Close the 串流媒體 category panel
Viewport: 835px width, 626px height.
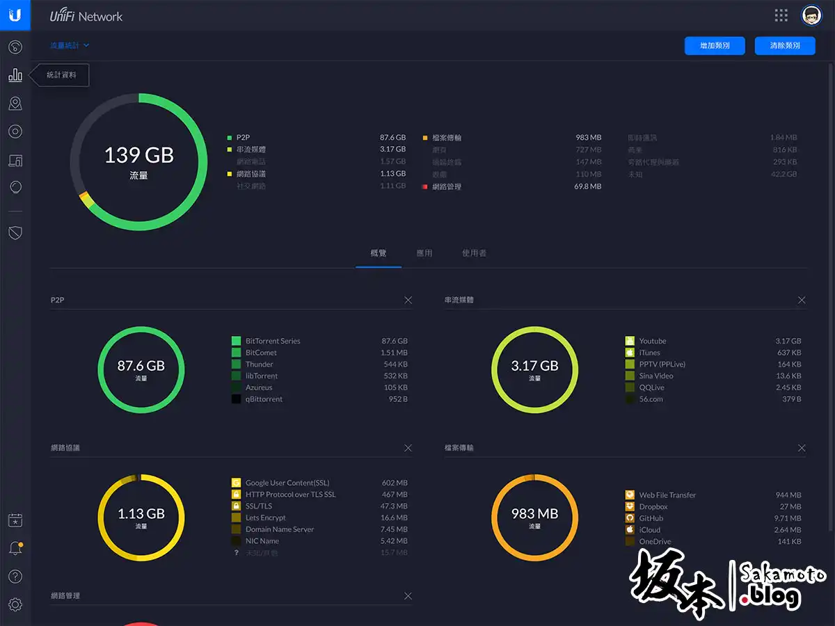pos(802,300)
